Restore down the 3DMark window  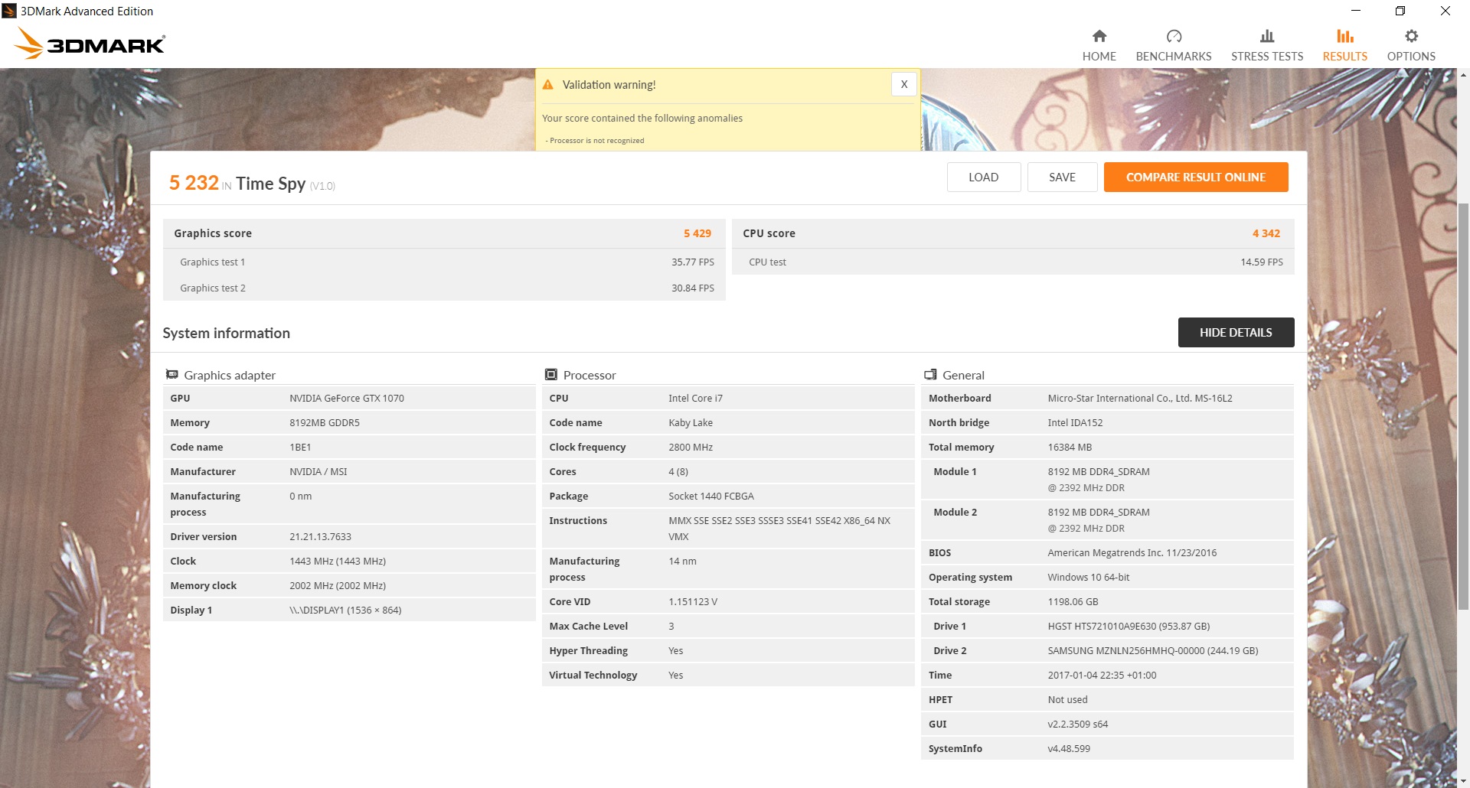click(x=1400, y=11)
